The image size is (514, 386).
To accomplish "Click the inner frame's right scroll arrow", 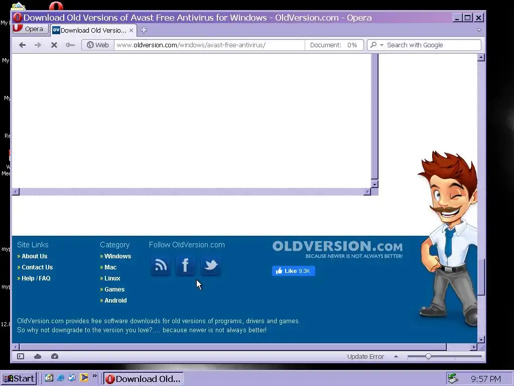I will pyautogui.click(x=367, y=191).
